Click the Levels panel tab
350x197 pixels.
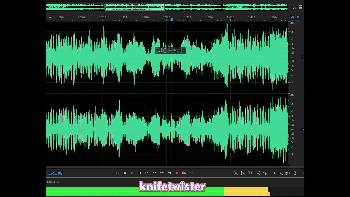point(51,182)
